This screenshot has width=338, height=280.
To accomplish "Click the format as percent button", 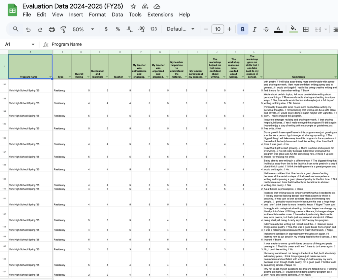I will (118, 29).
